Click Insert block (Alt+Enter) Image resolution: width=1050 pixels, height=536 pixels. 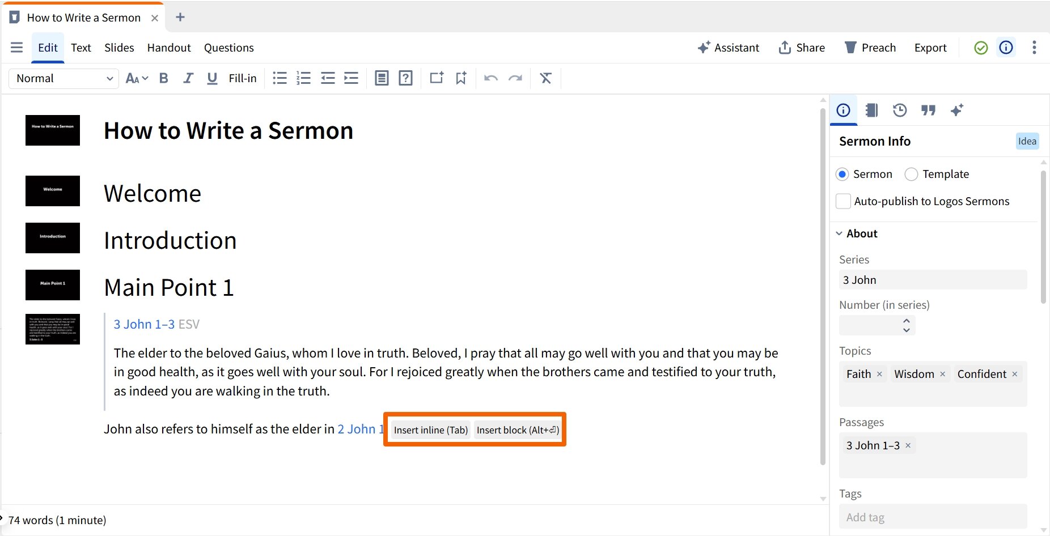click(x=518, y=430)
